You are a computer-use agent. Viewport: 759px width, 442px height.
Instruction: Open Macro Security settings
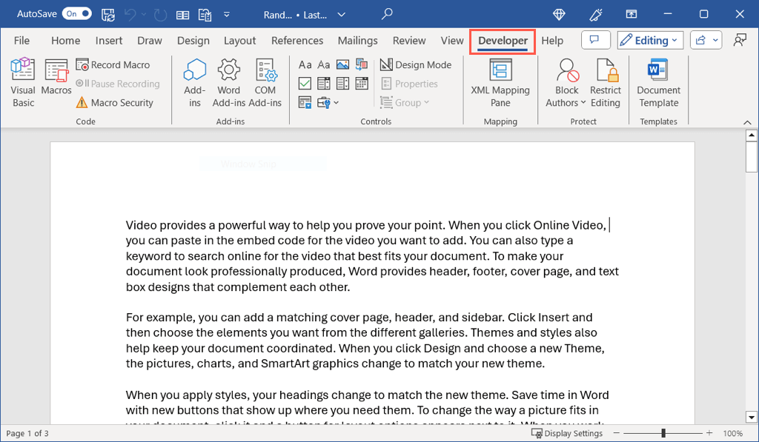(x=114, y=103)
